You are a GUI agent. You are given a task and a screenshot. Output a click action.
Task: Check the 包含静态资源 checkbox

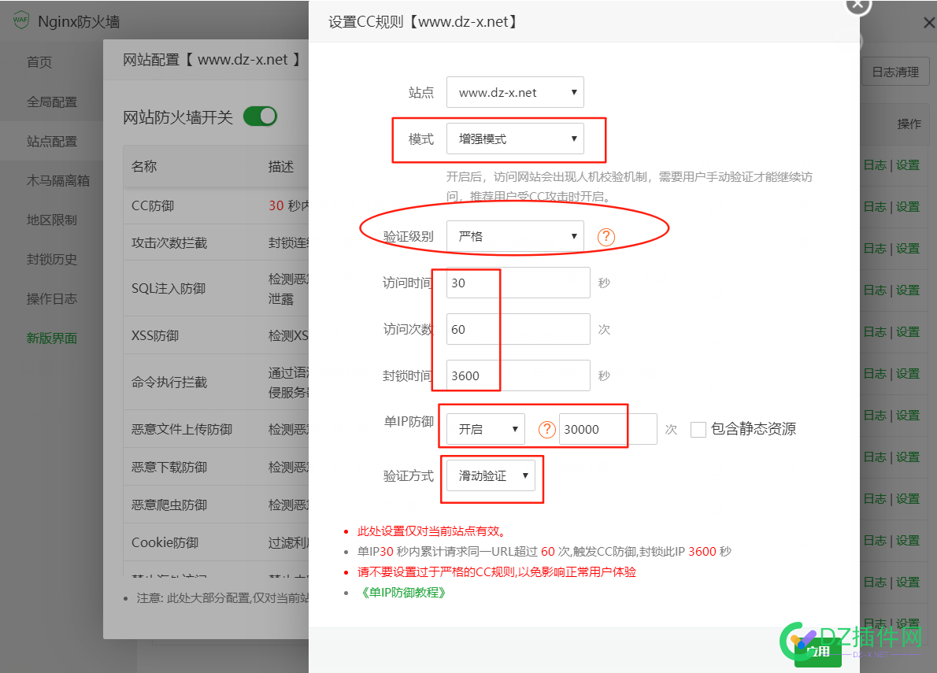click(x=698, y=429)
